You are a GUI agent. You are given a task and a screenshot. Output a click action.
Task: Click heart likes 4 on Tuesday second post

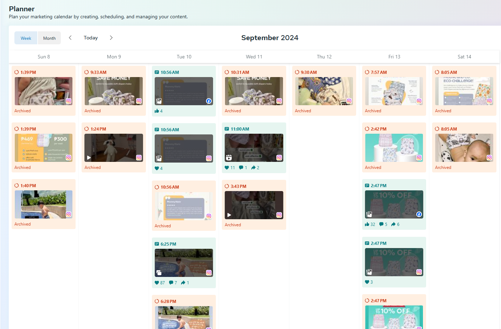(159, 168)
